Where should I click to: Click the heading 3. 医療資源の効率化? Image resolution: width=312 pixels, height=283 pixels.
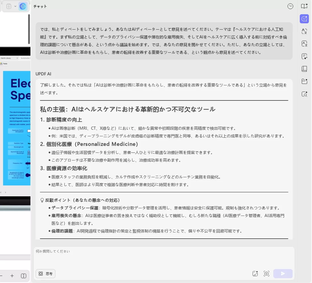tap(64, 168)
